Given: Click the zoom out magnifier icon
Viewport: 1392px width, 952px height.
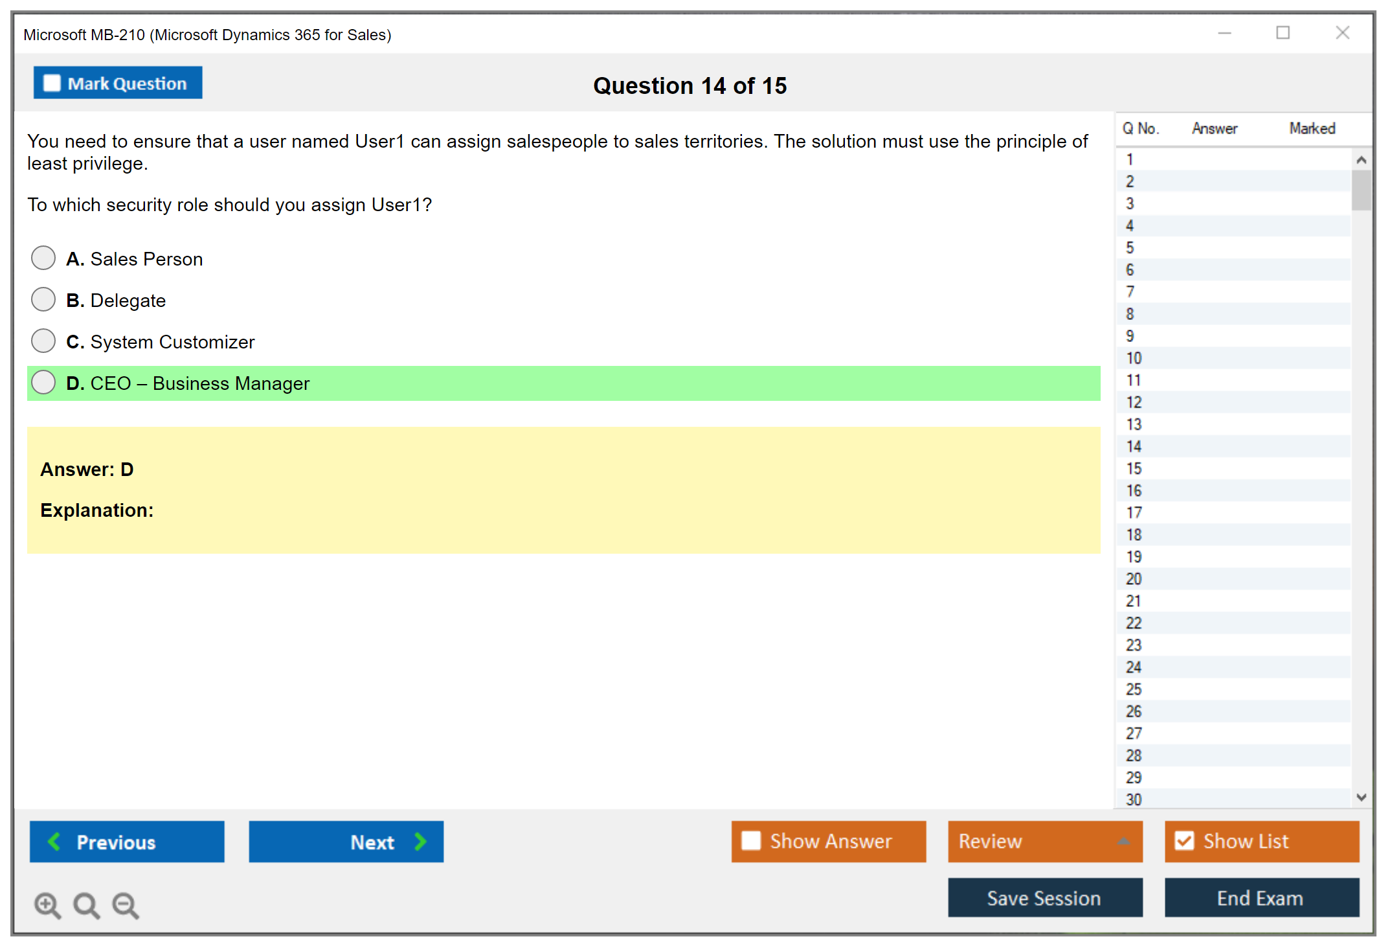Looking at the screenshot, I should pyautogui.click(x=126, y=905).
